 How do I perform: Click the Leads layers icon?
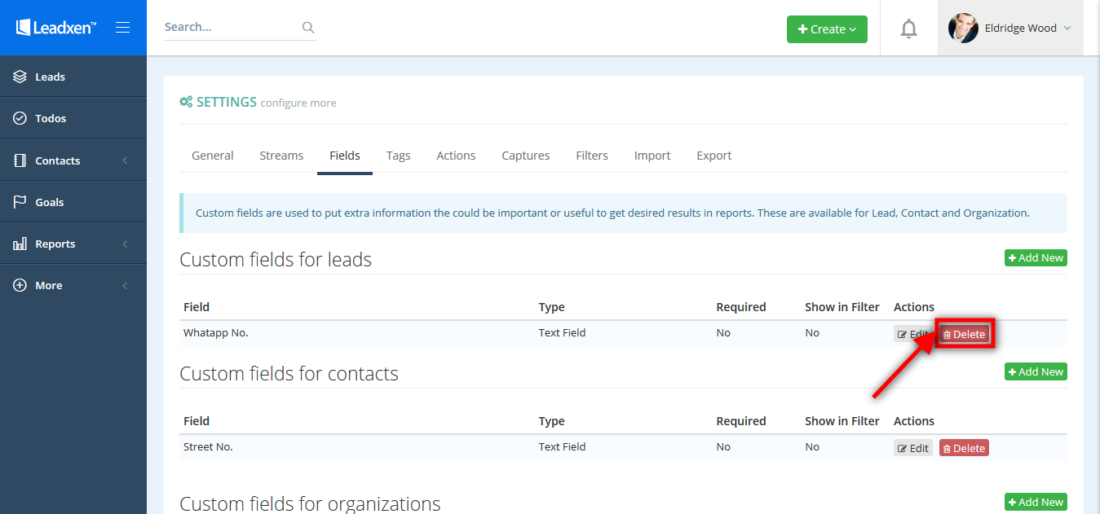point(20,77)
